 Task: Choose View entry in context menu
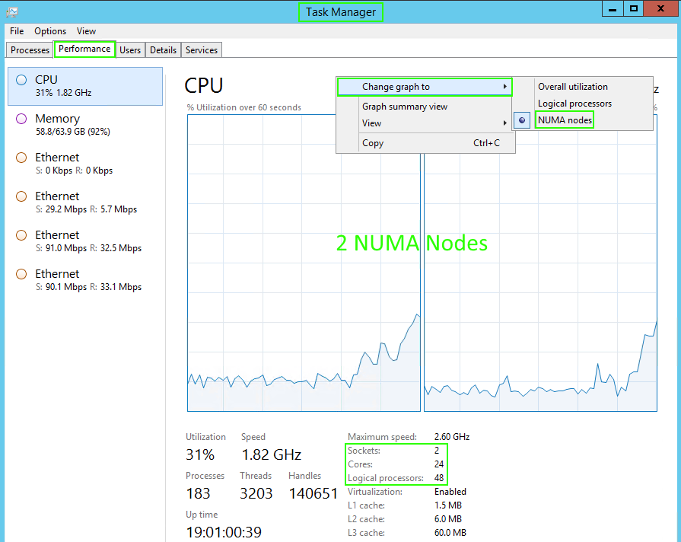(425, 123)
